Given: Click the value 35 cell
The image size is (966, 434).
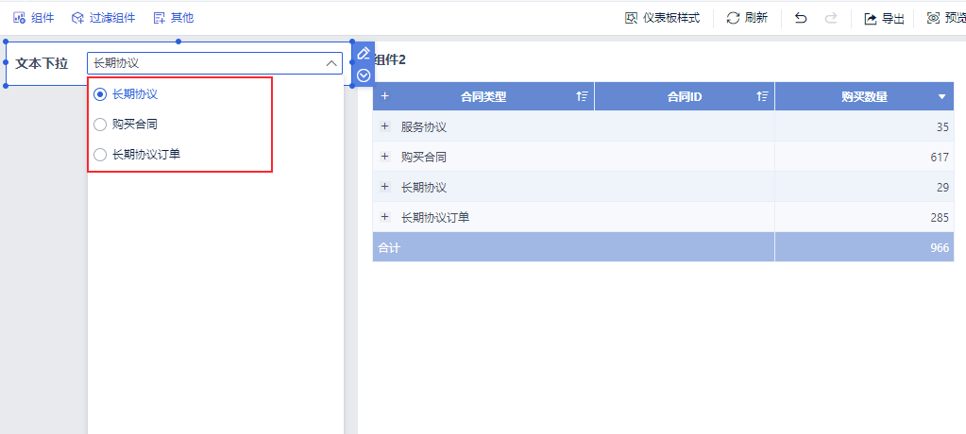Looking at the screenshot, I should click(x=864, y=126).
